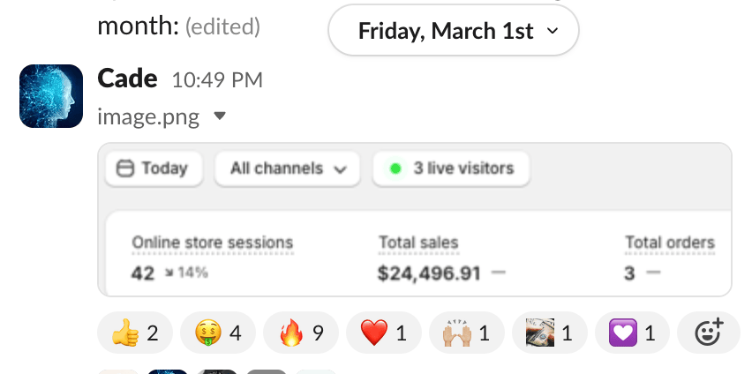
Task: Toggle the money-mouth face reaction
Action: [217, 333]
